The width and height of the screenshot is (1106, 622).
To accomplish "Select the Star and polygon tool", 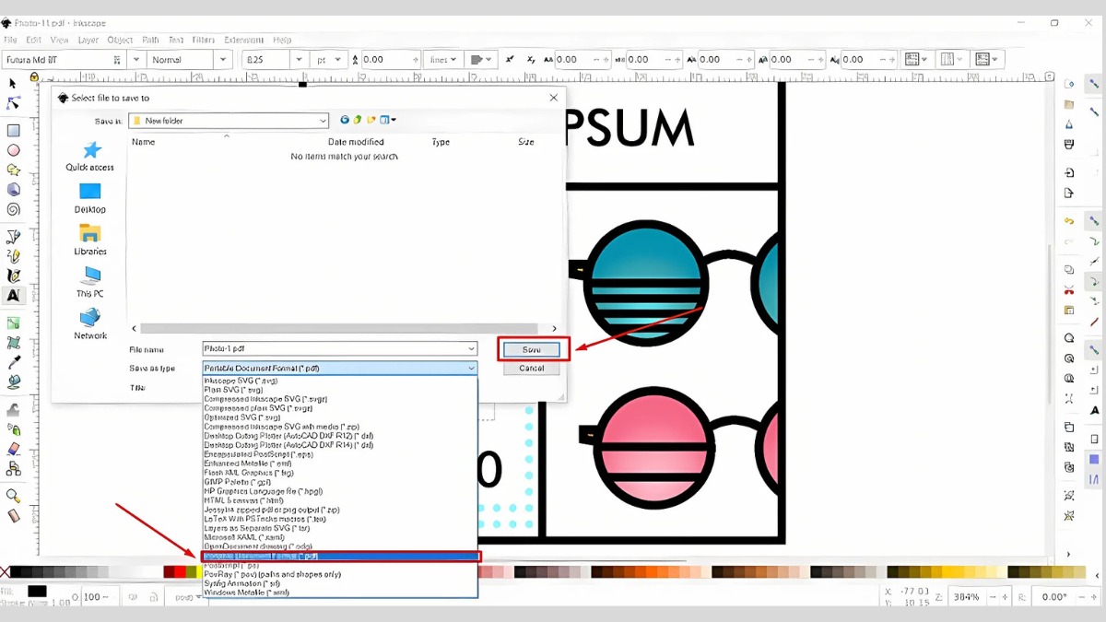I will [14, 170].
